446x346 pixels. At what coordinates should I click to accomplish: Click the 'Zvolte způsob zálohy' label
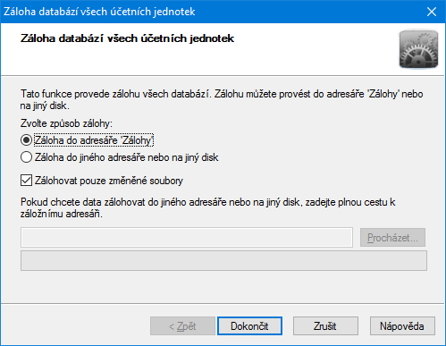click(x=66, y=123)
